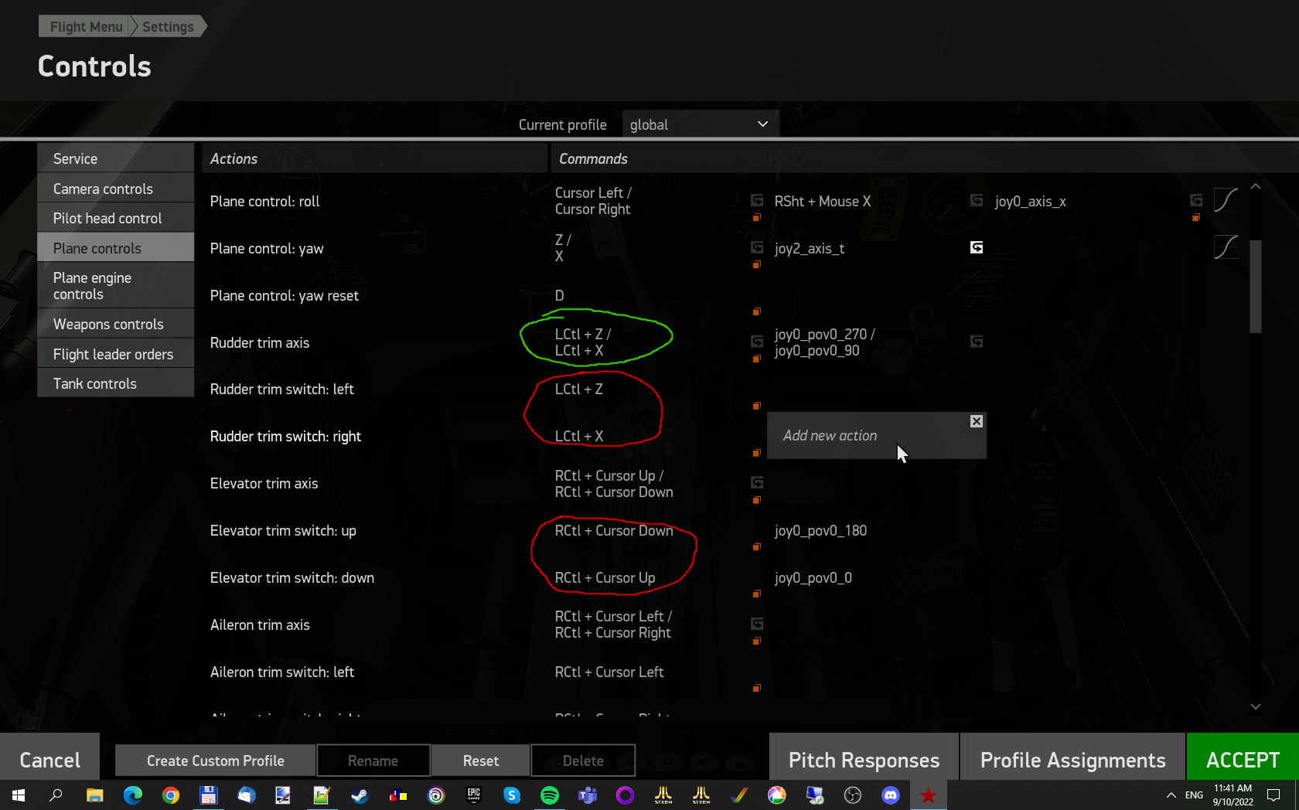Click the 'joy0_axis_x' roll binding

tap(1031, 201)
